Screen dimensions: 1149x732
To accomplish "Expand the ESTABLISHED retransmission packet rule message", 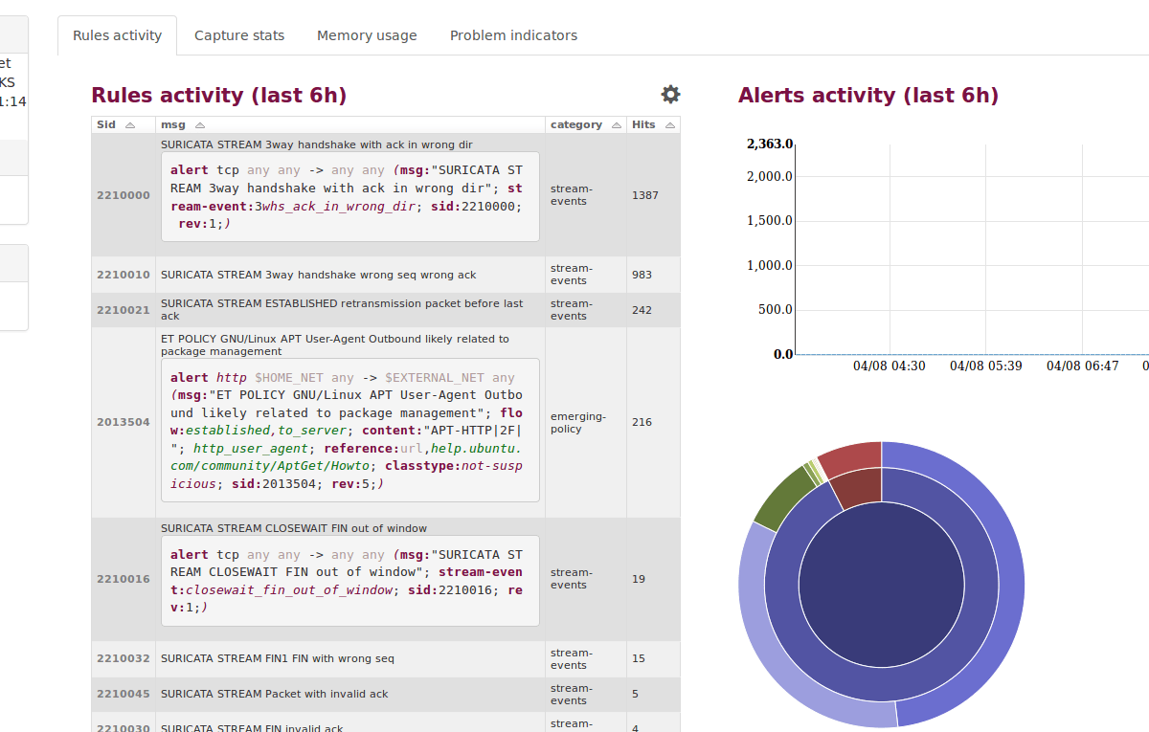I will pos(342,309).
